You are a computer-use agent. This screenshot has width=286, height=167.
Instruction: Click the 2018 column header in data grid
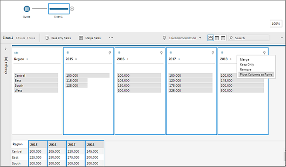[95, 145]
